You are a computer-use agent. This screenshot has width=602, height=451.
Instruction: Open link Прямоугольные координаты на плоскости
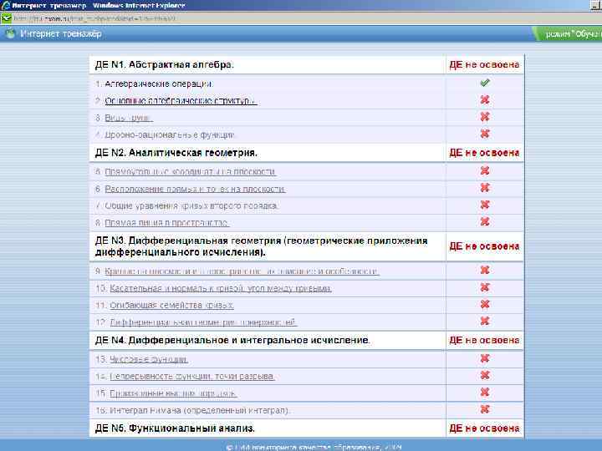pos(191,172)
